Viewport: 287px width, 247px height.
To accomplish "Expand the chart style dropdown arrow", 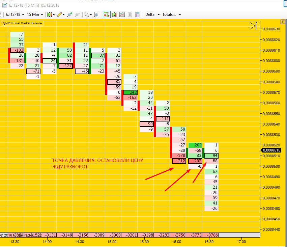I will tap(54, 15).
